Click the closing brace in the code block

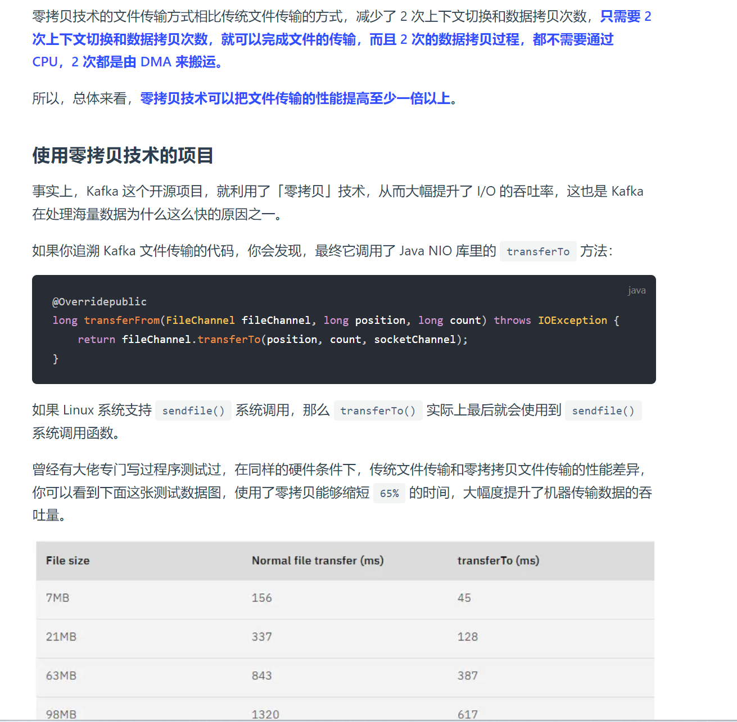click(56, 359)
